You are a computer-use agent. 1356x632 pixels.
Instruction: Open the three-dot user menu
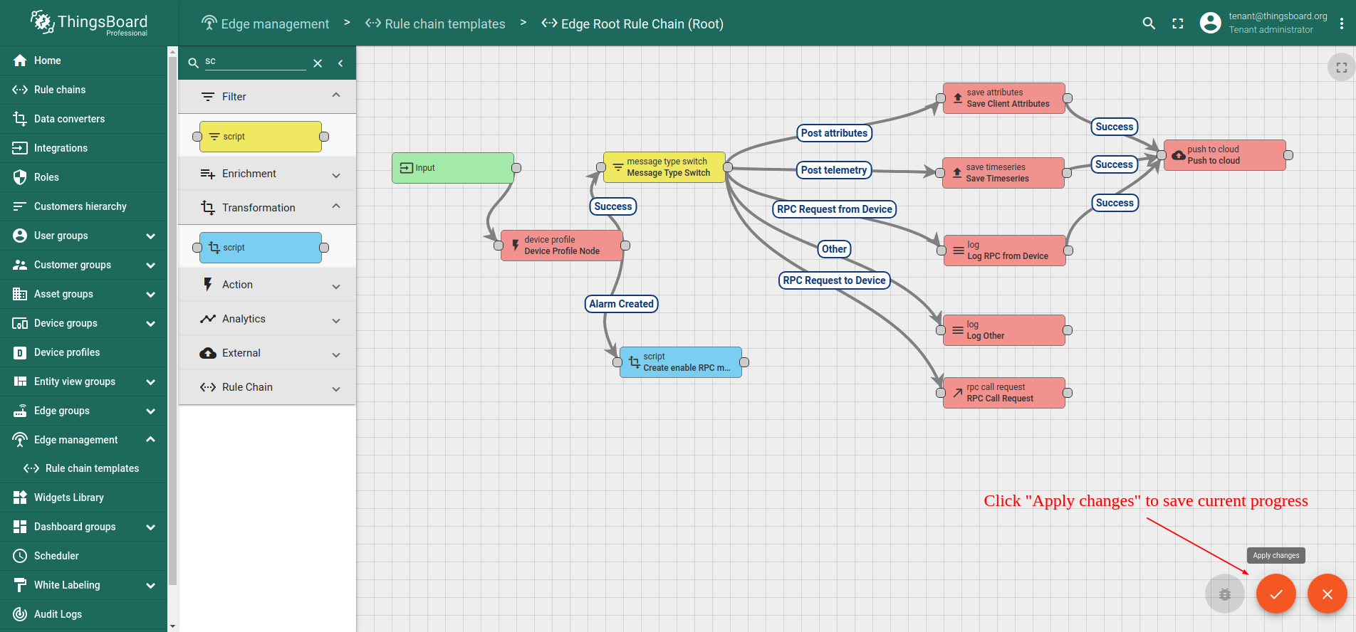tap(1342, 23)
